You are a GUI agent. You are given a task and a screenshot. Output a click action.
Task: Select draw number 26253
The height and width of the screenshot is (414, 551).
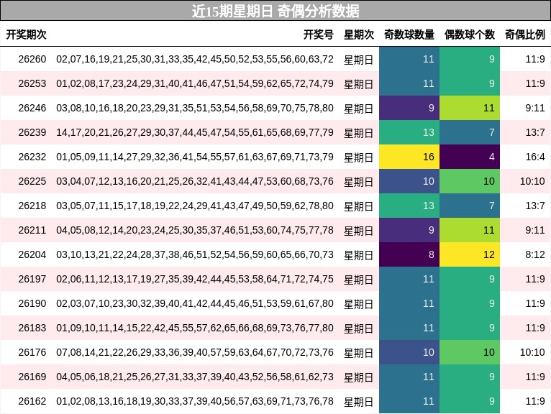click(32, 83)
